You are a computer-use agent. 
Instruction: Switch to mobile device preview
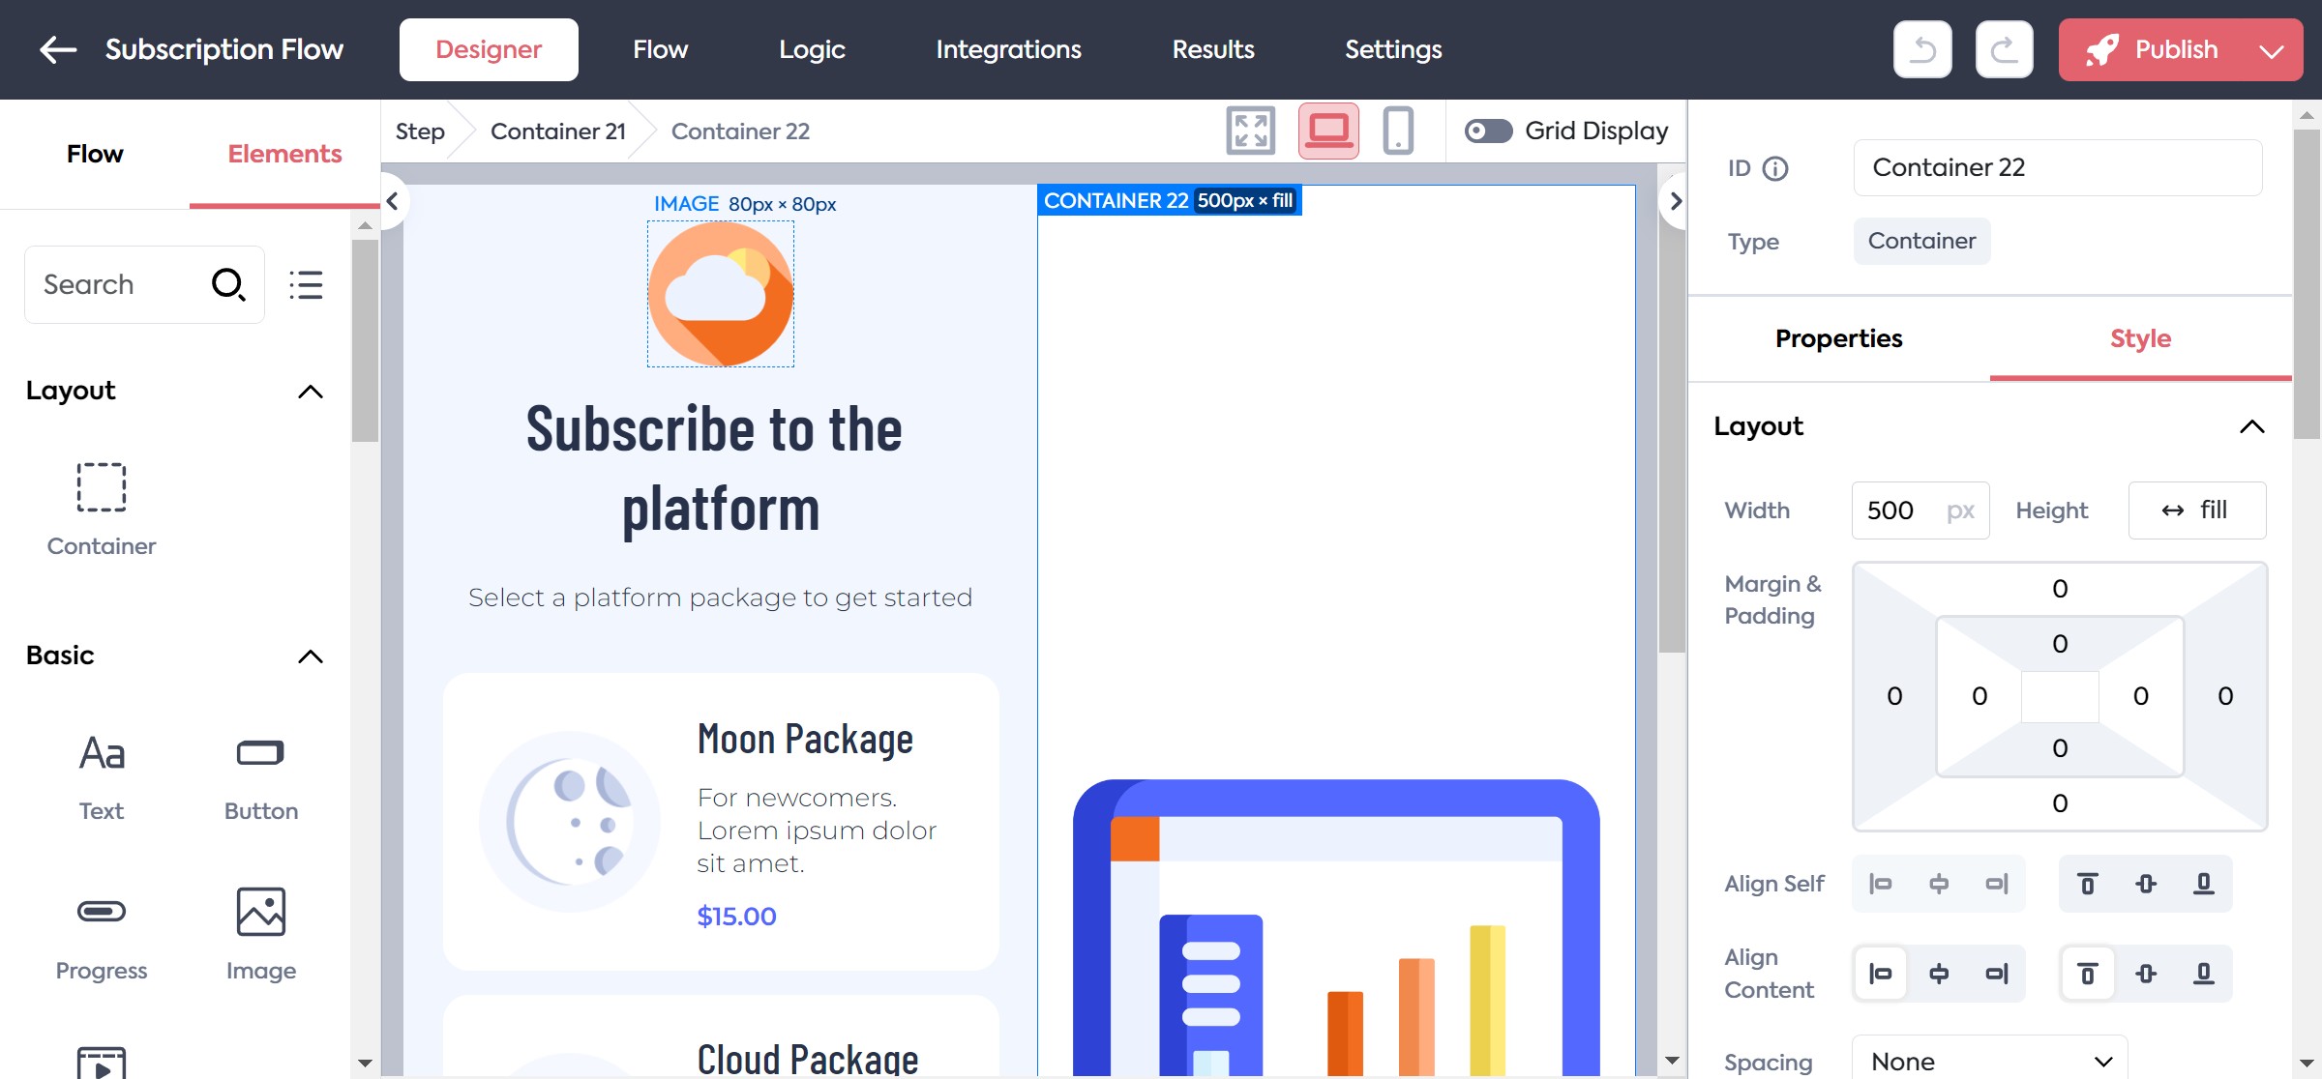point(1397,131)
